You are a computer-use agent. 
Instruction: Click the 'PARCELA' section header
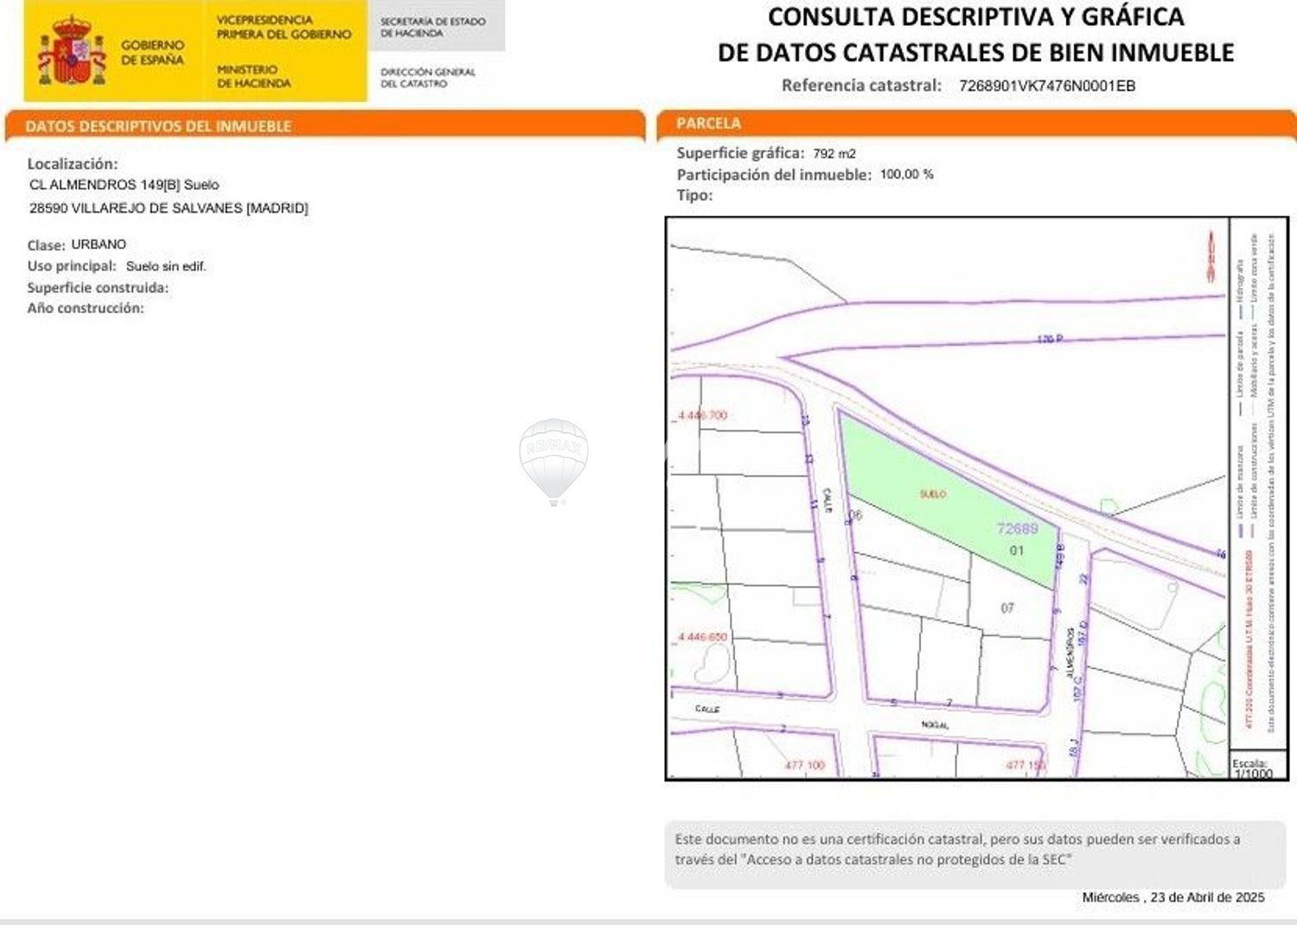coord(708,124)
